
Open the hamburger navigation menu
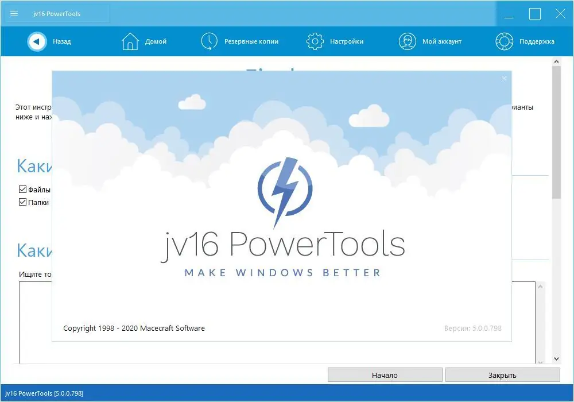coord(14,13)
